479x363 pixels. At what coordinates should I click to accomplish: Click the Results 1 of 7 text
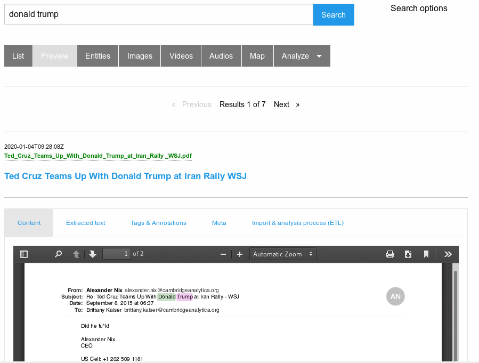click(x=242, y=104)
